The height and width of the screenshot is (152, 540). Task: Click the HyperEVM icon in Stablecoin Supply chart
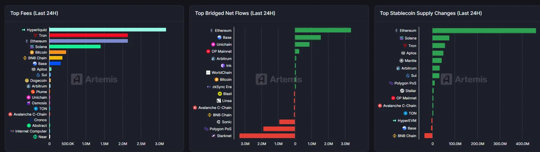[395, 121]
